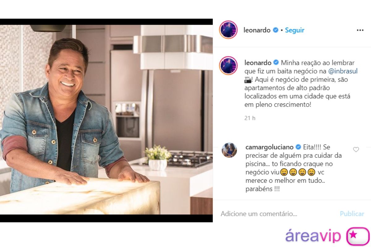Open leonardo's profile picture in the post header

pyautogui.click(x=228, y=30)
